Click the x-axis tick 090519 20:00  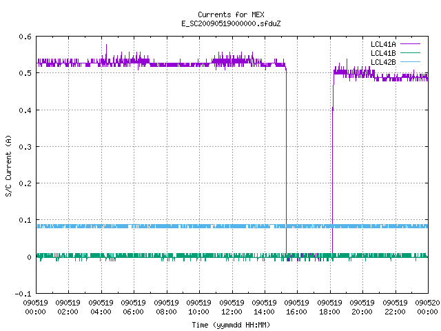click(362, 307)
